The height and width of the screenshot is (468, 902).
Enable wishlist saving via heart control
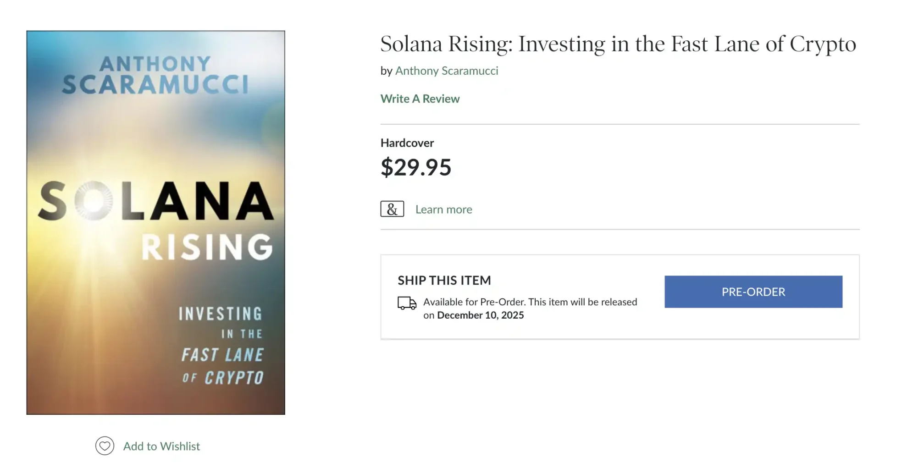[x=105, y=446]
